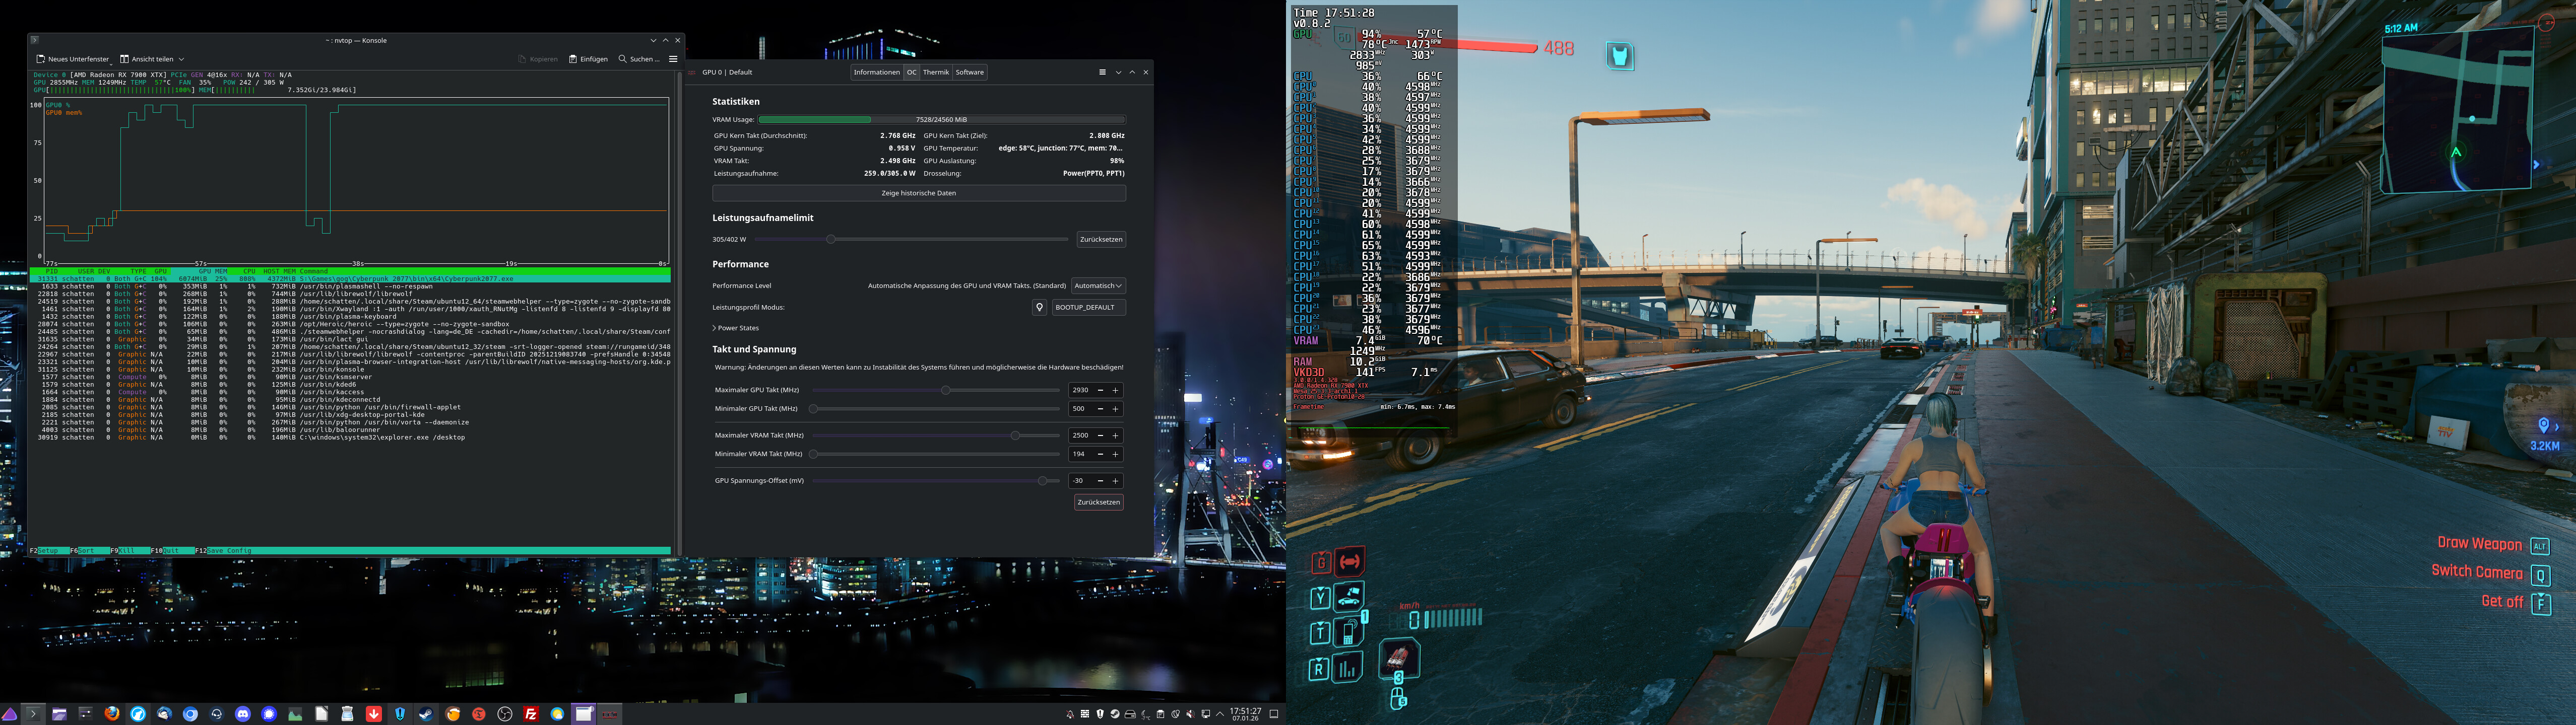Open Konsole hamburger menu
The image size is (2576, 725).
click(673, 59)
